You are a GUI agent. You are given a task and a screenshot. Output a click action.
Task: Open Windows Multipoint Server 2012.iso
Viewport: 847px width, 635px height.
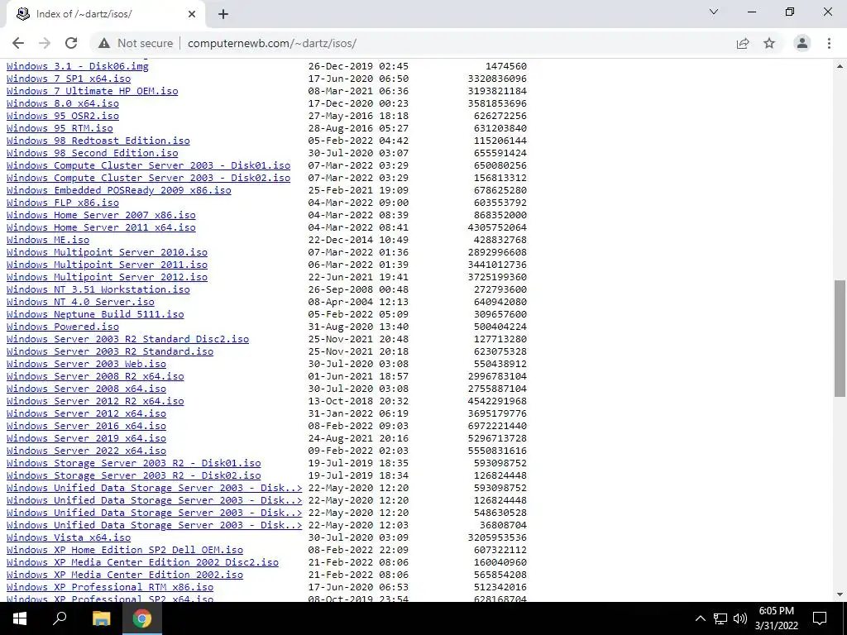point(107,277)
